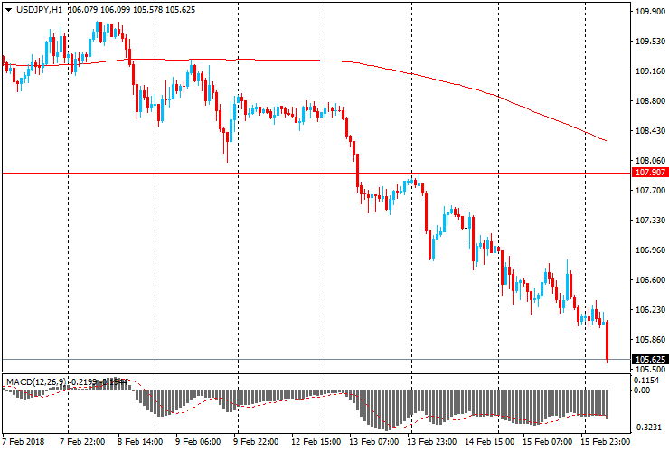
Task: Select the 106.230 price scale value
Action: click(x=650, y=310)
